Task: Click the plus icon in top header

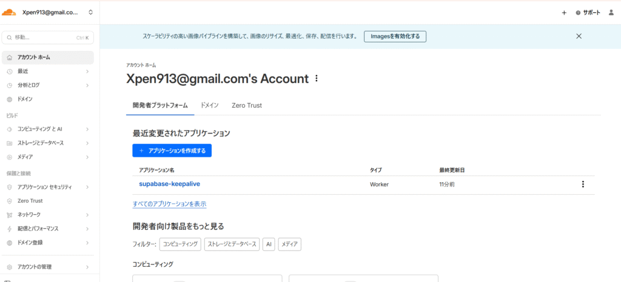Action: pyautogui.click(x=564, y=12)
